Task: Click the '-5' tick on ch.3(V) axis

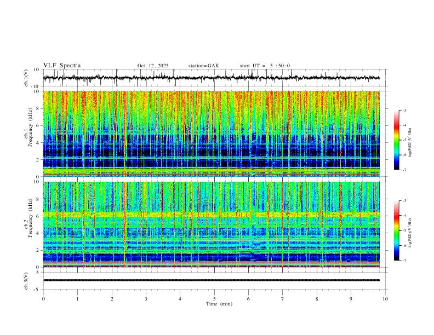Action: 37,290
